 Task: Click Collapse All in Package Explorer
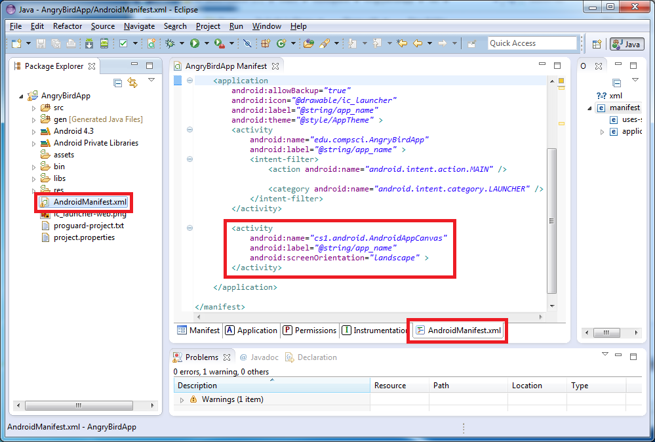118,83
